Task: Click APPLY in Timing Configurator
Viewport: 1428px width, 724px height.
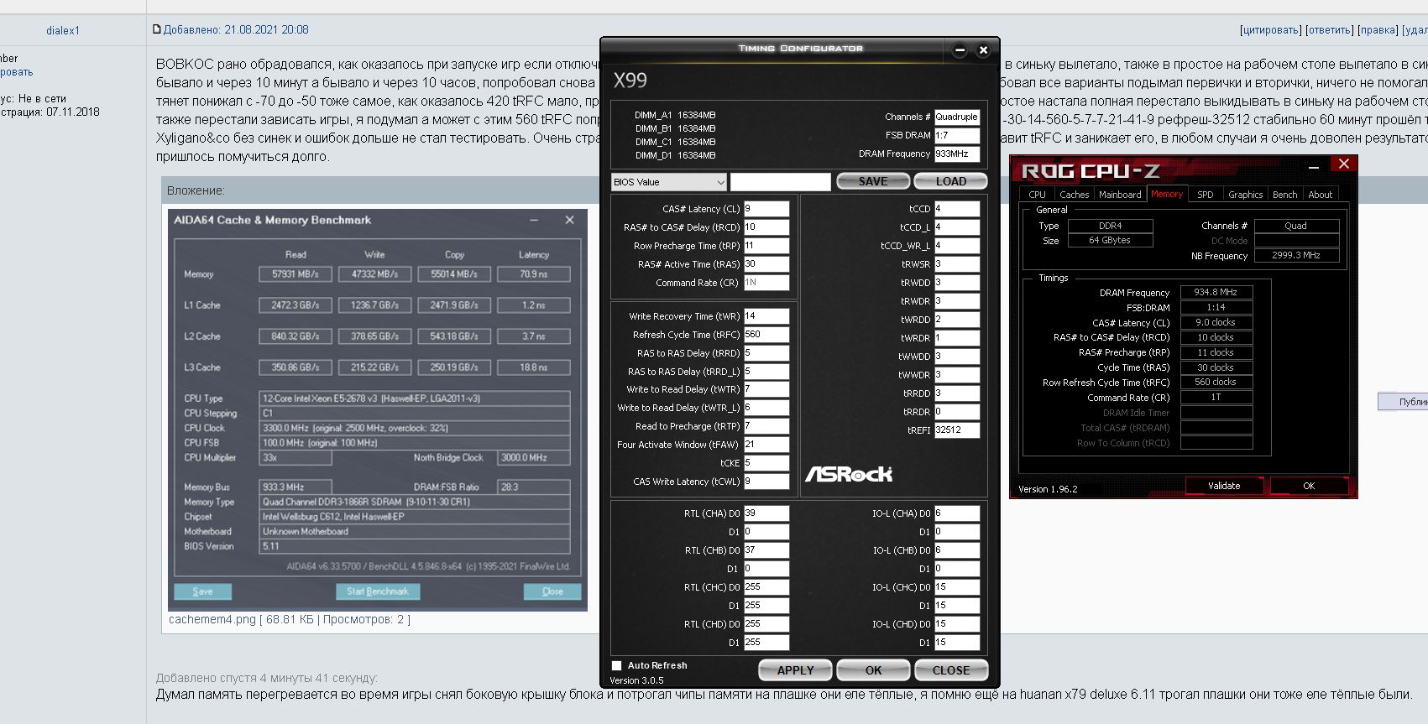Action: [x=795, y=670]
